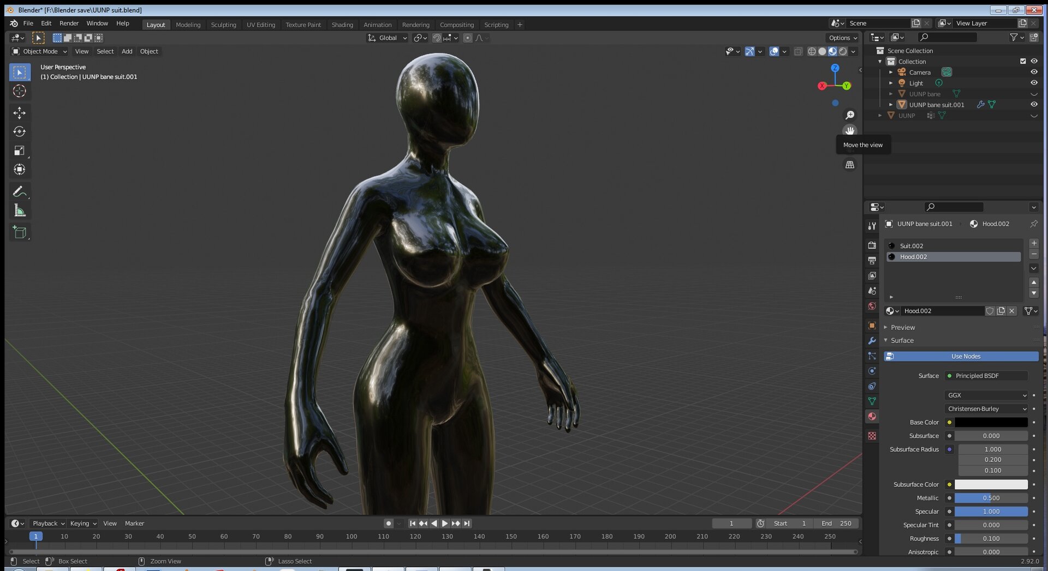This screenshot has width=1048, height=571.
Task: Toggle visibility of UUNP bane suit.001
Action: [1034, 104]
